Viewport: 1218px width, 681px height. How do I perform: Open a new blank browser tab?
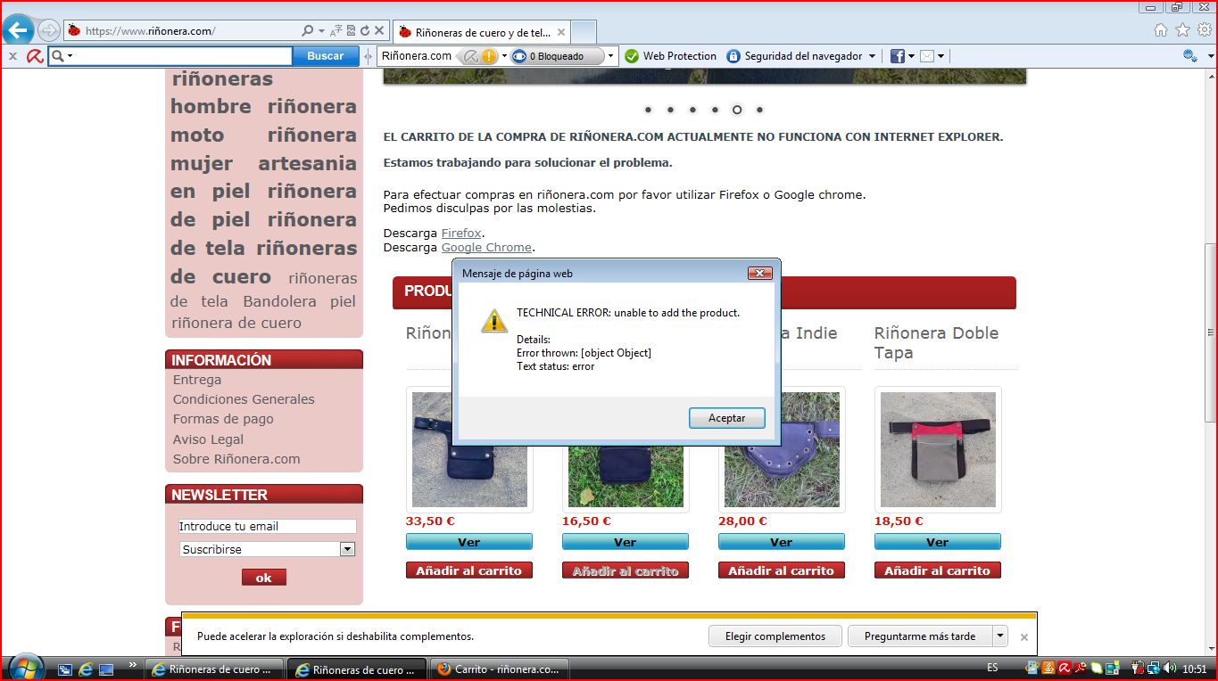583,32
